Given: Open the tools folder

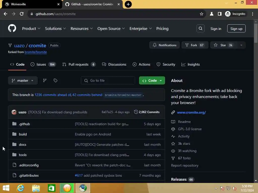Looking at the screenshot, I should point(23,155).
